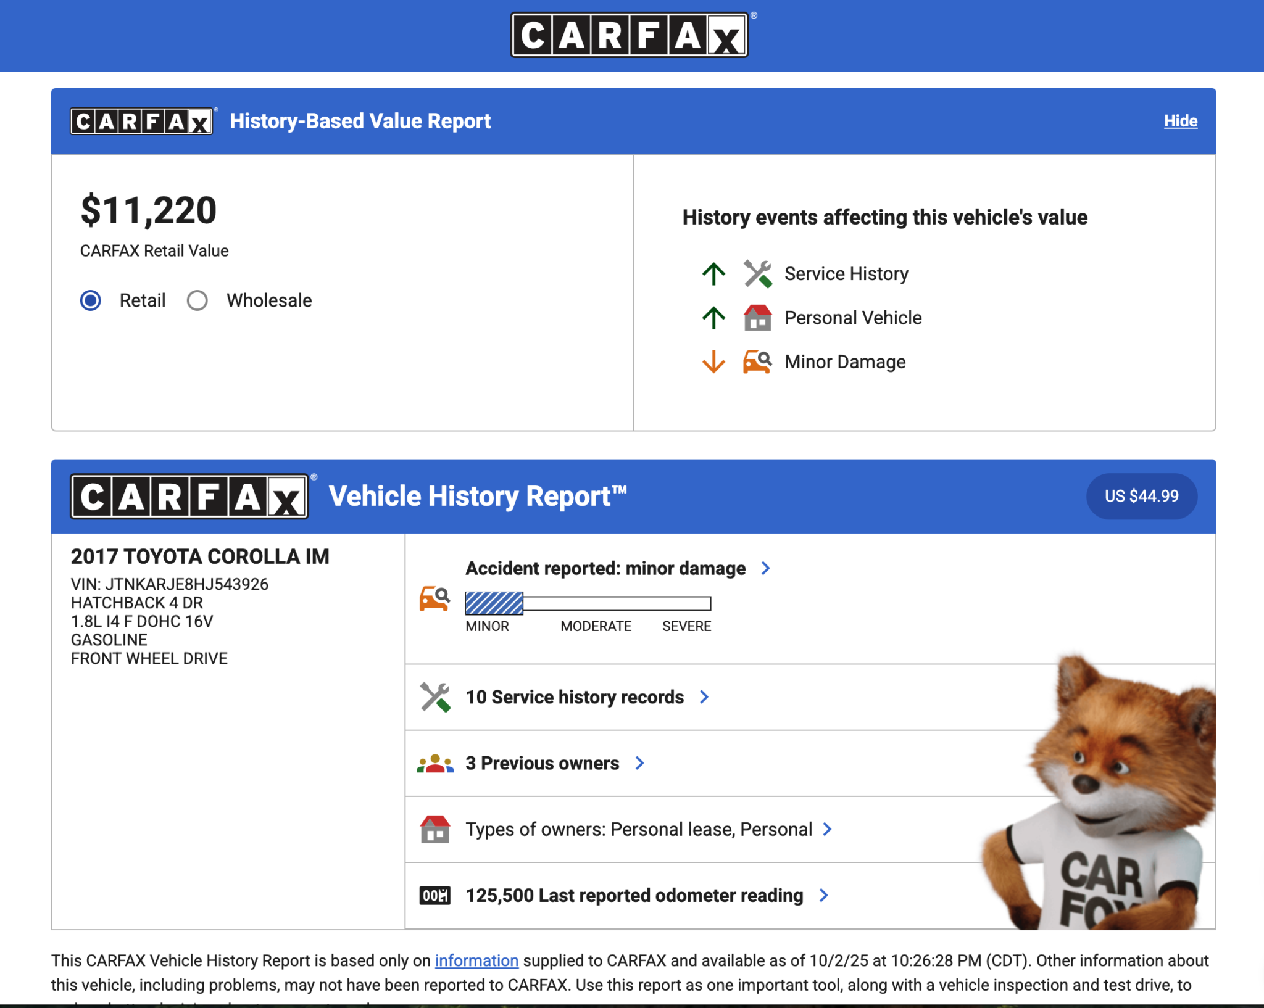1264x1008 pixels.
Task: Click the US $44.99 price button
Action: pyautogui.click(x=1141, y=496)
